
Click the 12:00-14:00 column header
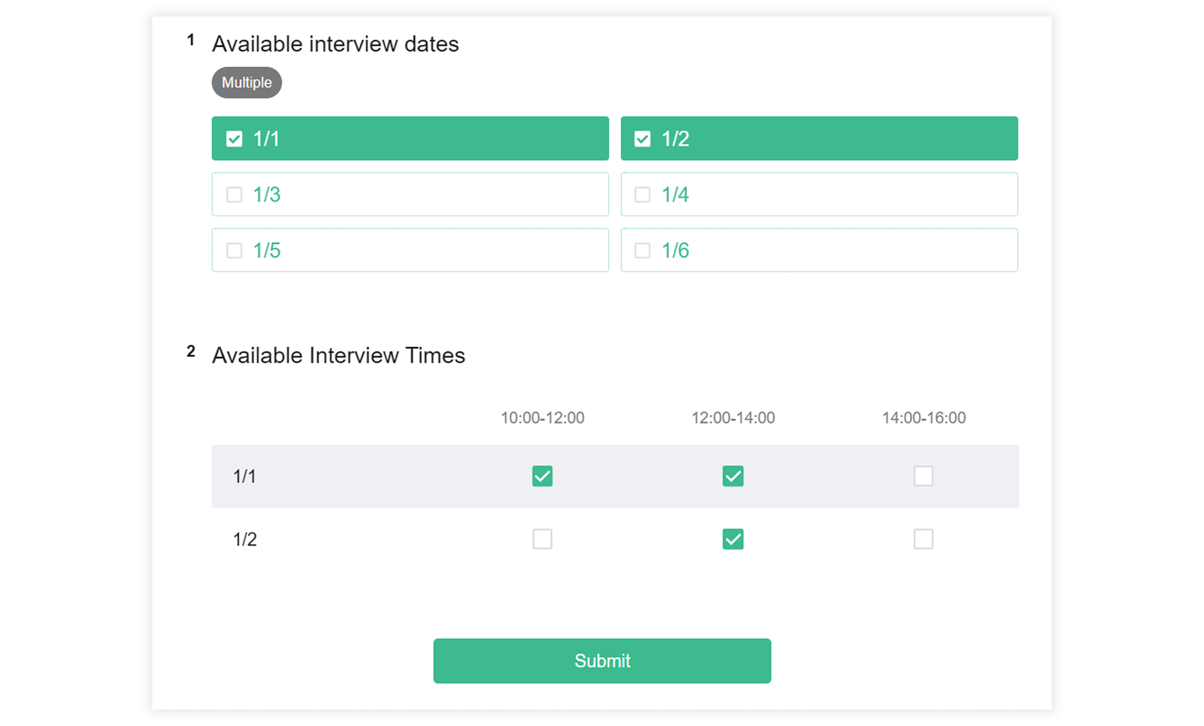point(732,418)
